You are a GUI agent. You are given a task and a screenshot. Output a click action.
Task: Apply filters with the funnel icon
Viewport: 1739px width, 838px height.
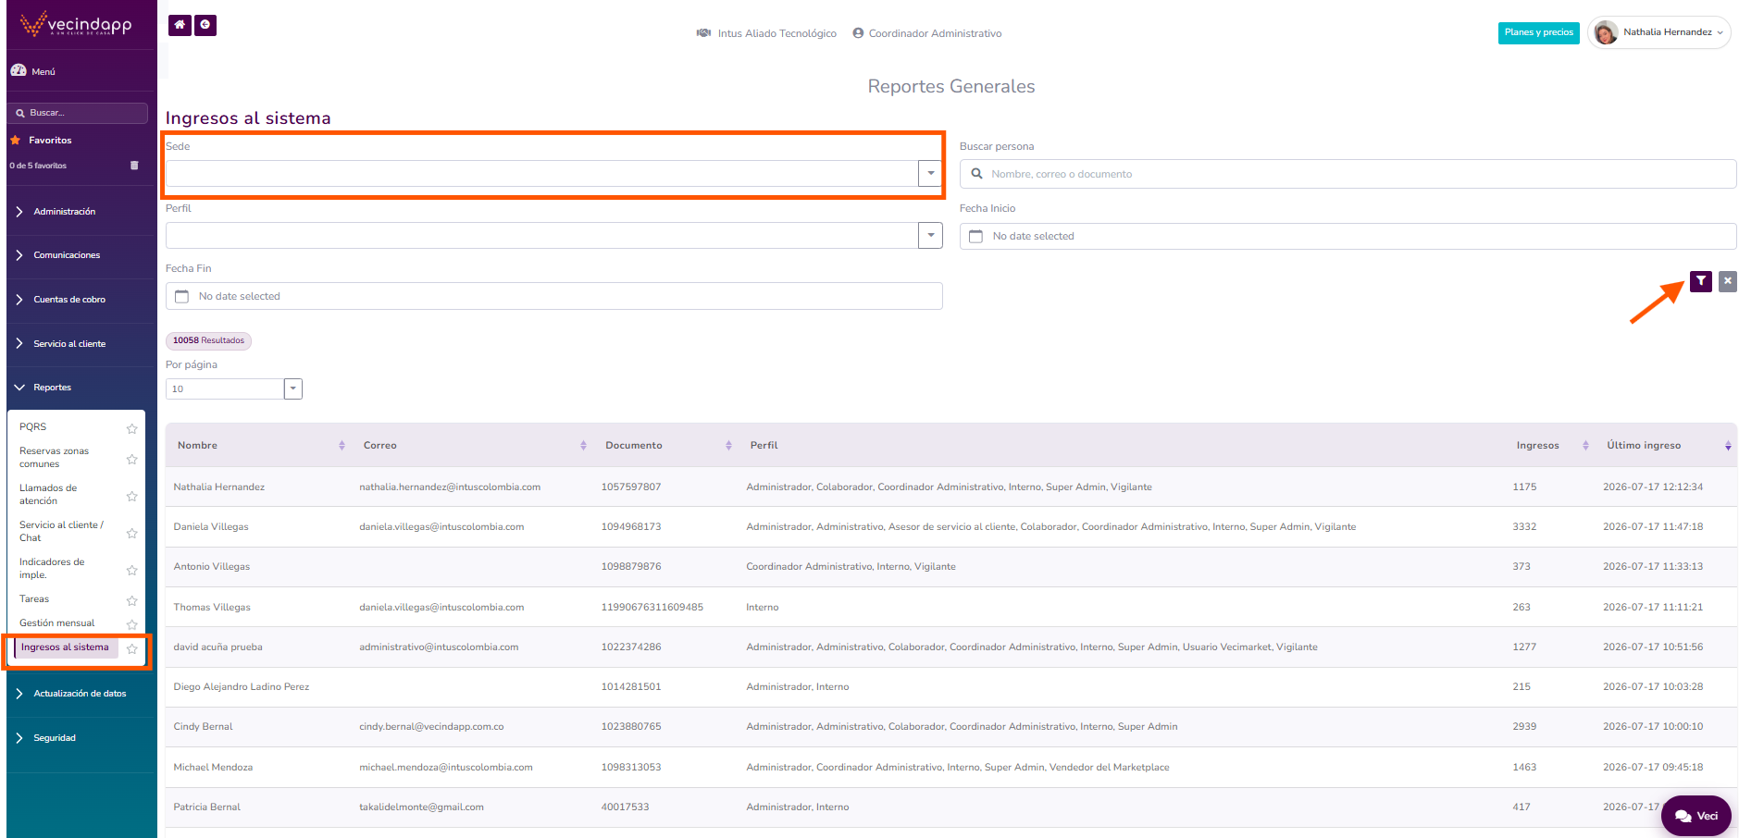click(x=1700, y=281)
